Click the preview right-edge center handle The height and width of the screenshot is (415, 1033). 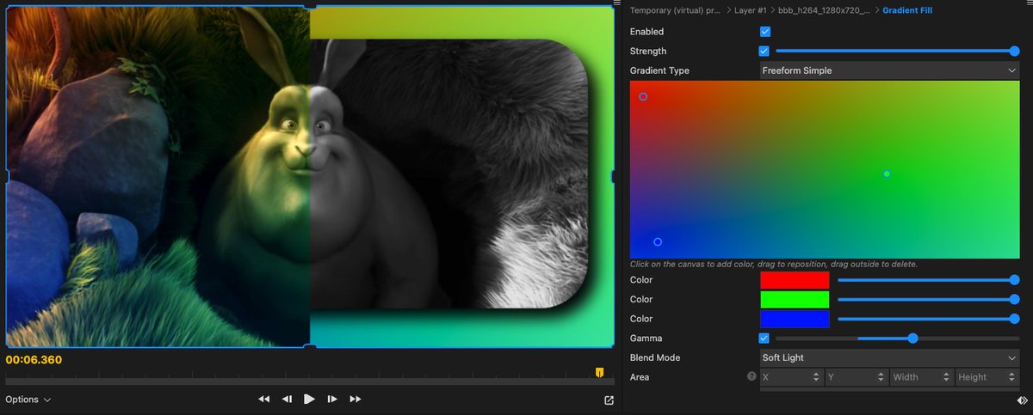(614, 176)
